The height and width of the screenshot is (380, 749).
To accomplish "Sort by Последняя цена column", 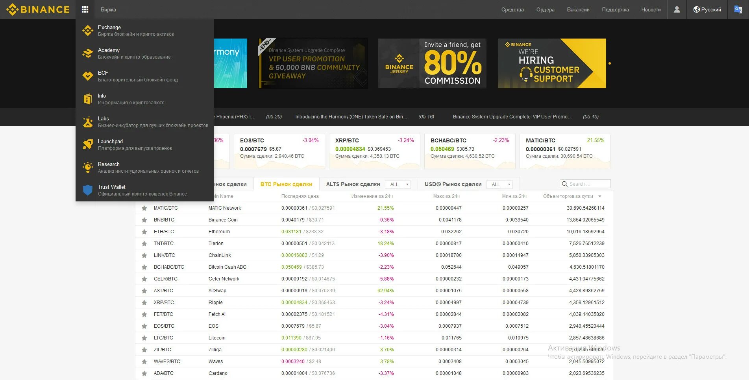I will 300,196.
